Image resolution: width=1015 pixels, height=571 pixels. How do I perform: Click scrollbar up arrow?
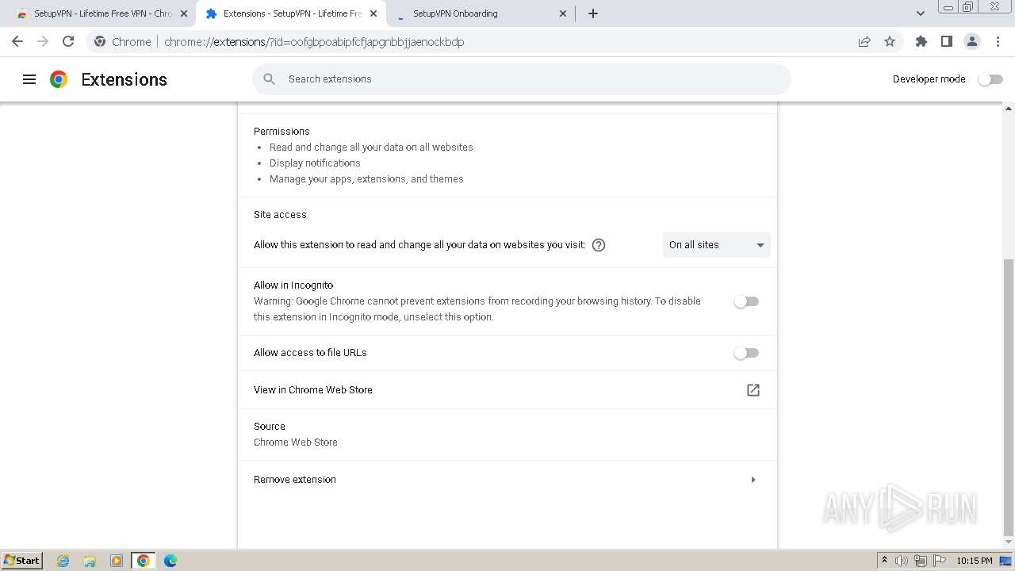click(1009, 109)
